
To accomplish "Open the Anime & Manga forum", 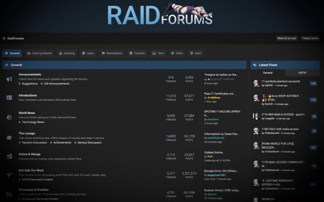I will point(29,154).
